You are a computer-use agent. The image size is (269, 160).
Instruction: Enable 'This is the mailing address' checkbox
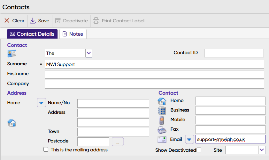tap(46, 149)
